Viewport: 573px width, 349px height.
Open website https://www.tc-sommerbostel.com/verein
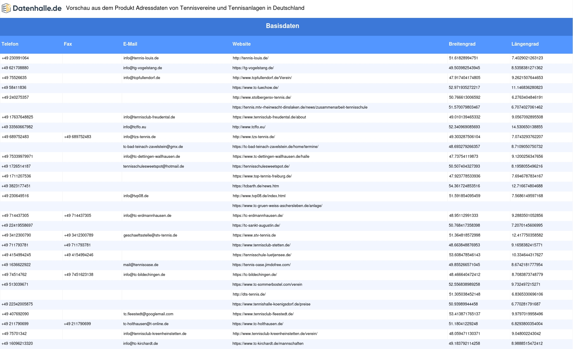tap(267, 285)
